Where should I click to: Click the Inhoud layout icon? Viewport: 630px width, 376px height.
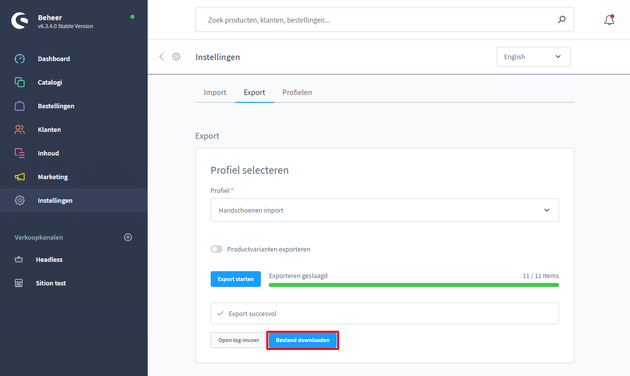(20, 153)
